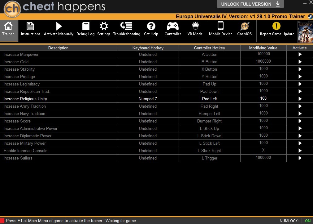The width and height of the screenshot is (313, 224).
Task: Sort by the Description column header
Action: (x=58, y=48)
